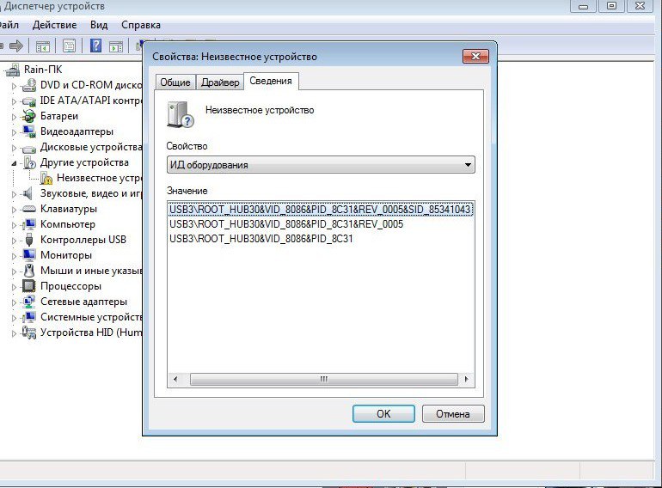This screenshot has width=662, height=488.
Task: Expand the Мыши и иные node
Action: pos(14,271)
